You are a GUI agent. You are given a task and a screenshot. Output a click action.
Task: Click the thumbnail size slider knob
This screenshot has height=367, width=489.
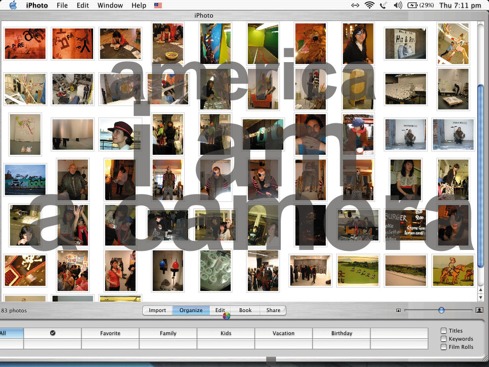441,310
